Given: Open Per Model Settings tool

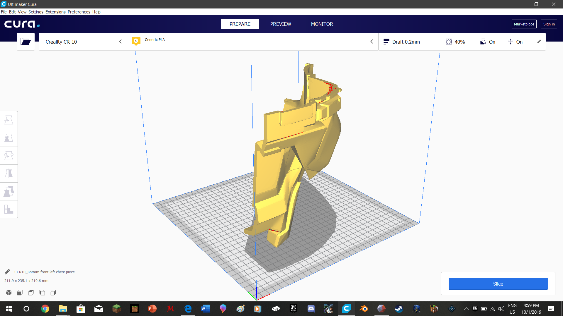Looking at the screenshot, I should pyautogui.click(x=9, y=192).
